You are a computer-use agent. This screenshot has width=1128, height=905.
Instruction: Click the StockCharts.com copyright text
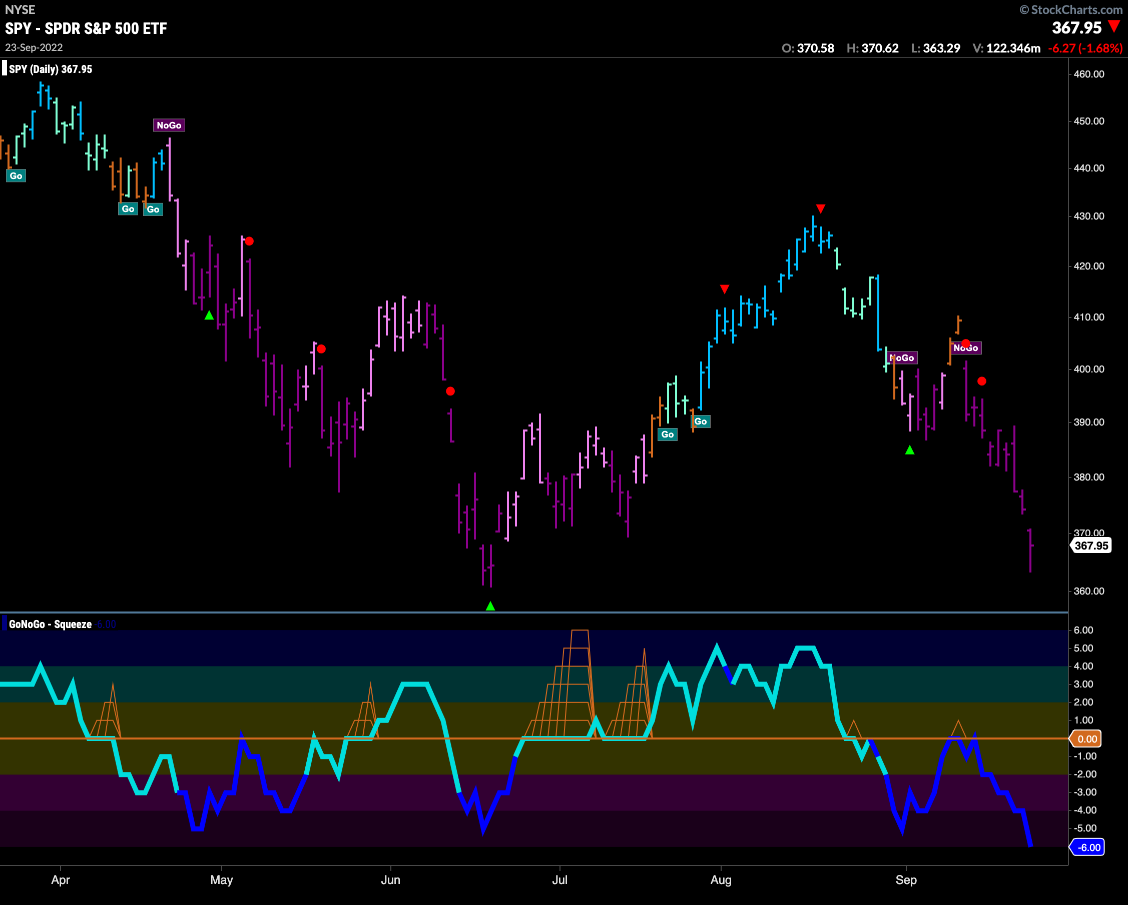1070,9
